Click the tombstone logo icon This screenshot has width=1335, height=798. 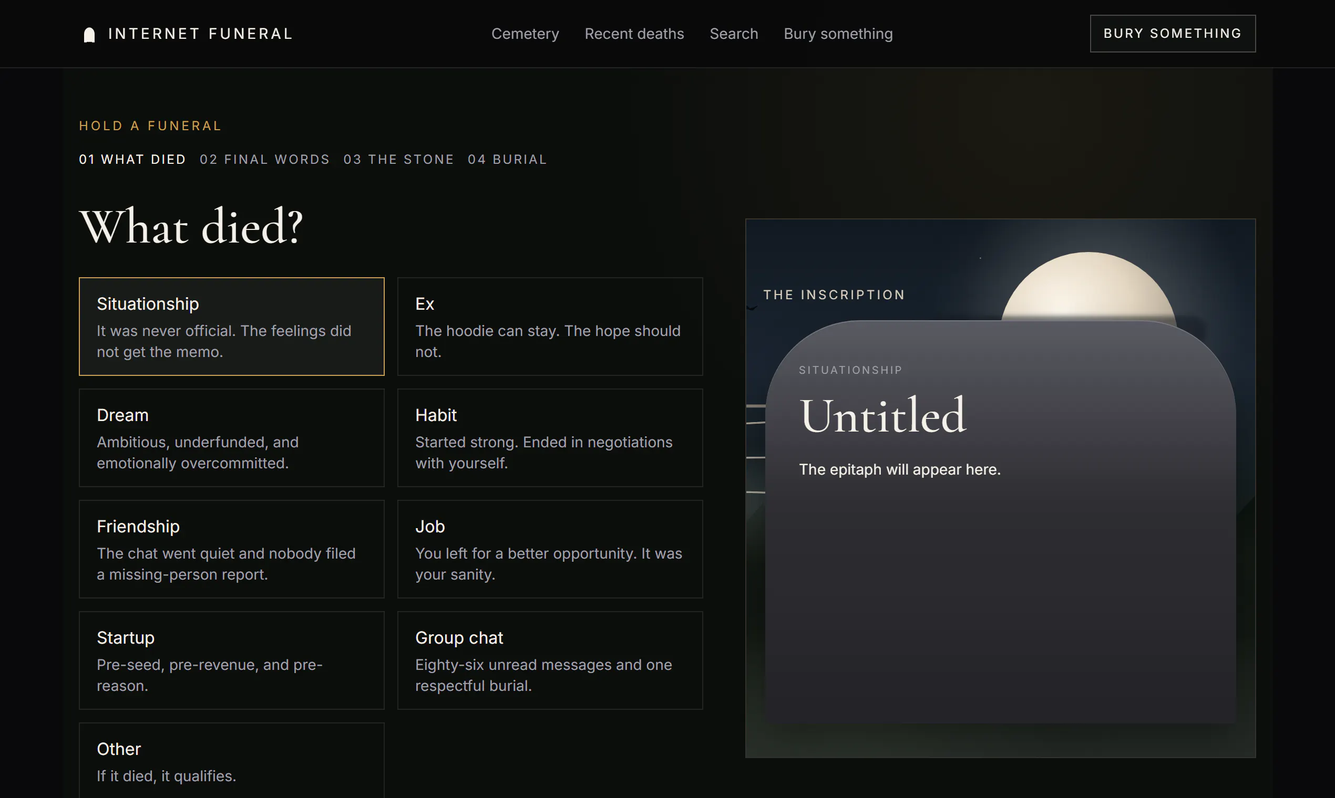[x=89, y=35]
